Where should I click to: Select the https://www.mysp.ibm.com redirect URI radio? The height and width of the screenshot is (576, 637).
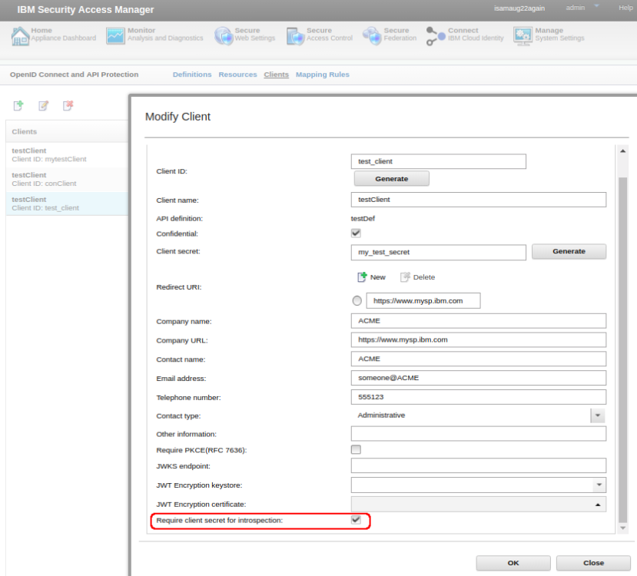tap(357, 301)
